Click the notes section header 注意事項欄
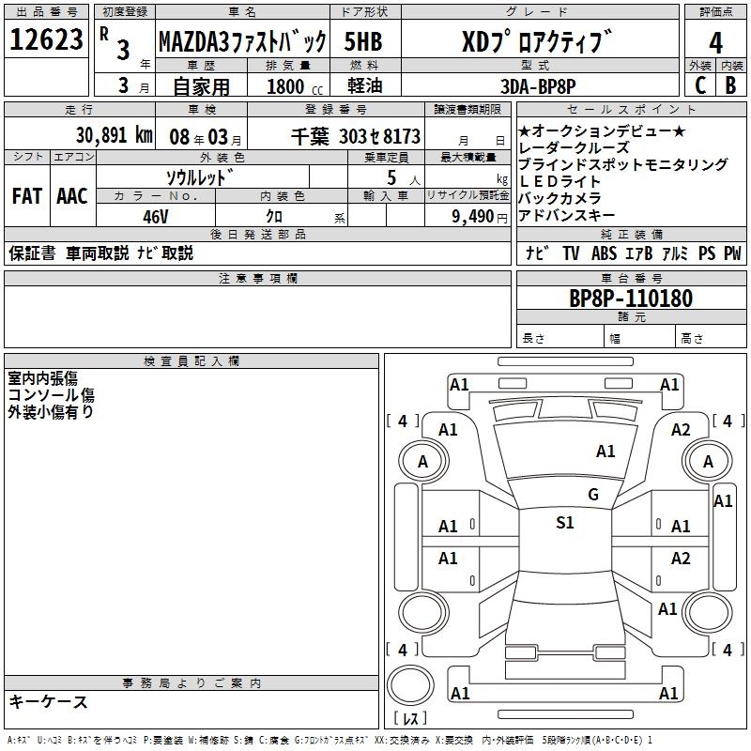The image size is (751, 751). click(257, 278)
